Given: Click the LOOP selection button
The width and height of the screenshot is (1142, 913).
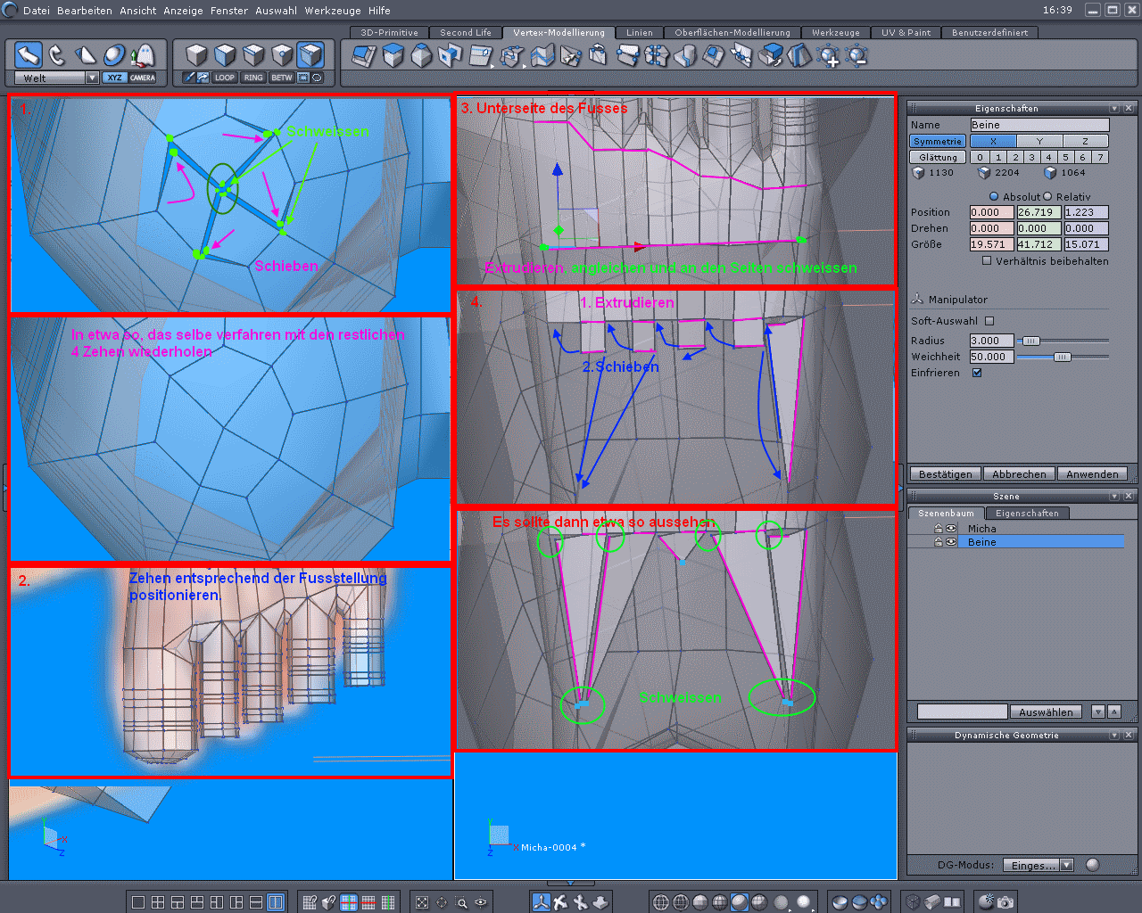Looking at the screenshot, I should coord(225,78).
